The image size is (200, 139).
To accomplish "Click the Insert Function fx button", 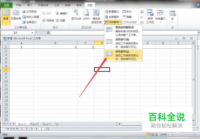I will (x=48, y=33).
